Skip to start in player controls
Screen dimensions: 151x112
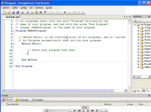coord(74,111)
